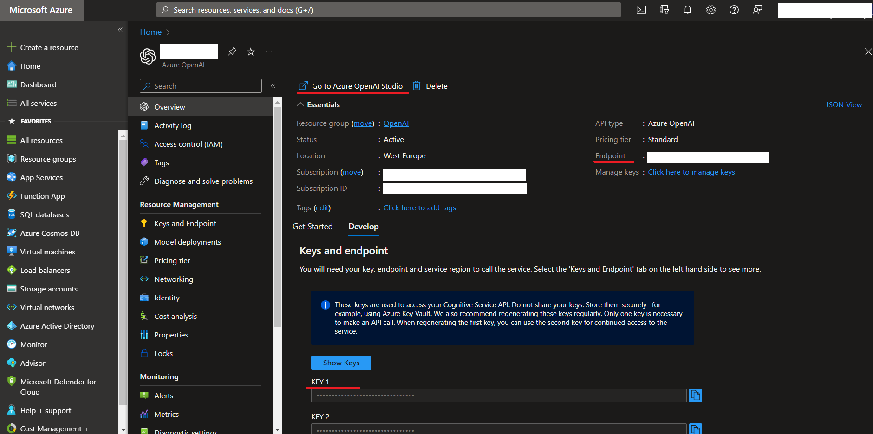Click the Load balancers diamond icon

tap(12, 270)
